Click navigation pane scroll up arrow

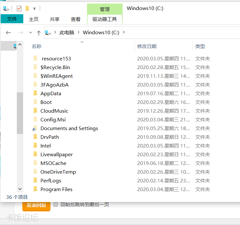(20, 45)
